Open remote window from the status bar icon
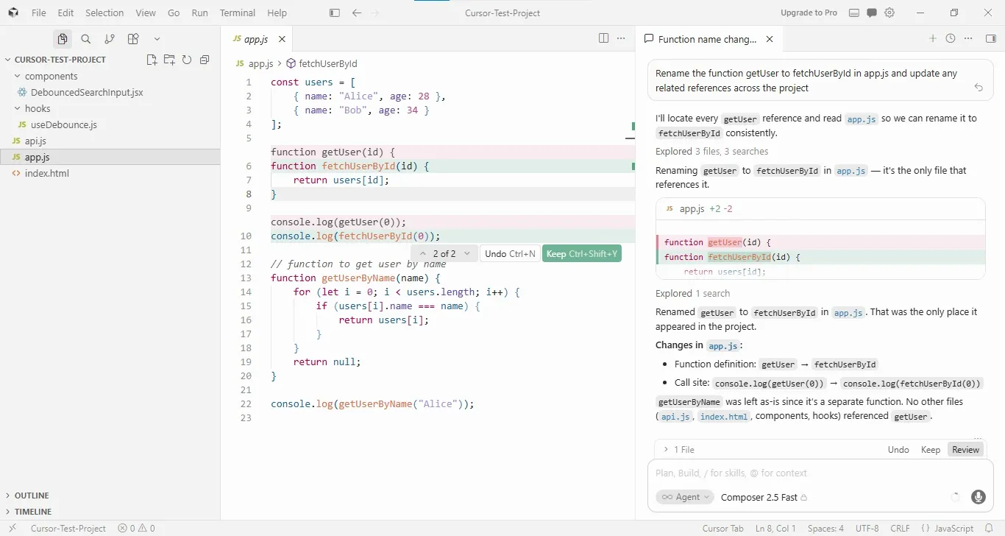Image resolution: width=1005 pixels, height=536 pixels. coord(13,529)
